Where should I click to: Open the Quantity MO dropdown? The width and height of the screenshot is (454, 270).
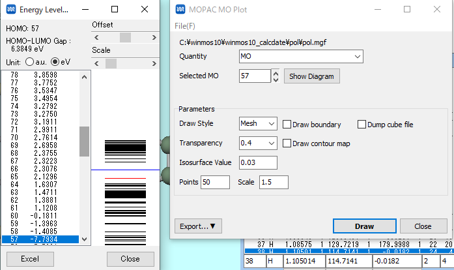tap(301, 56)
